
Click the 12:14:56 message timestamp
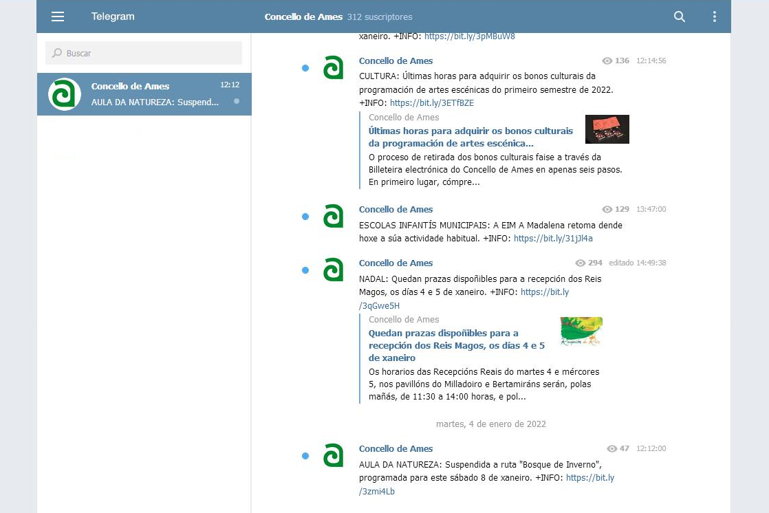click(x=651, y=61)
